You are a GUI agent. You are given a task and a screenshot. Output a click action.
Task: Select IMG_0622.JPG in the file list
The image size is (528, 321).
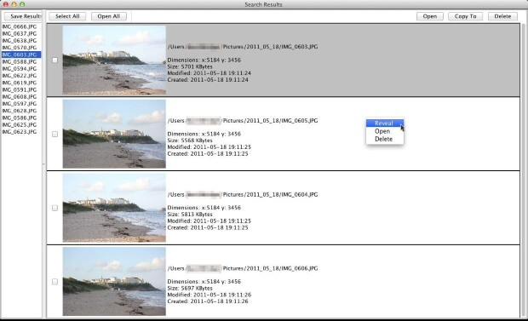[20, 76]
